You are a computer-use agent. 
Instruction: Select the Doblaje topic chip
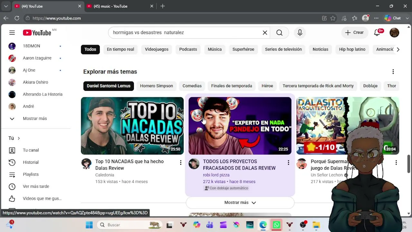(370, 86)
